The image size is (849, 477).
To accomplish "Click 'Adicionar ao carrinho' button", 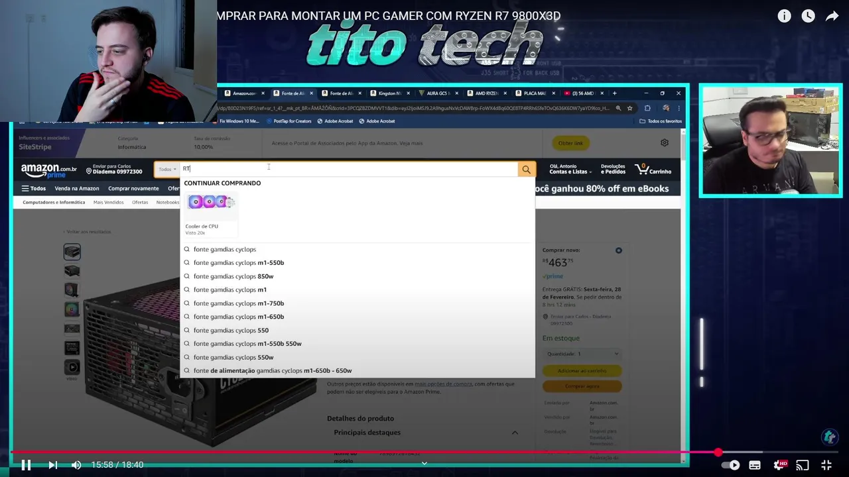I will tap(582, 371).
